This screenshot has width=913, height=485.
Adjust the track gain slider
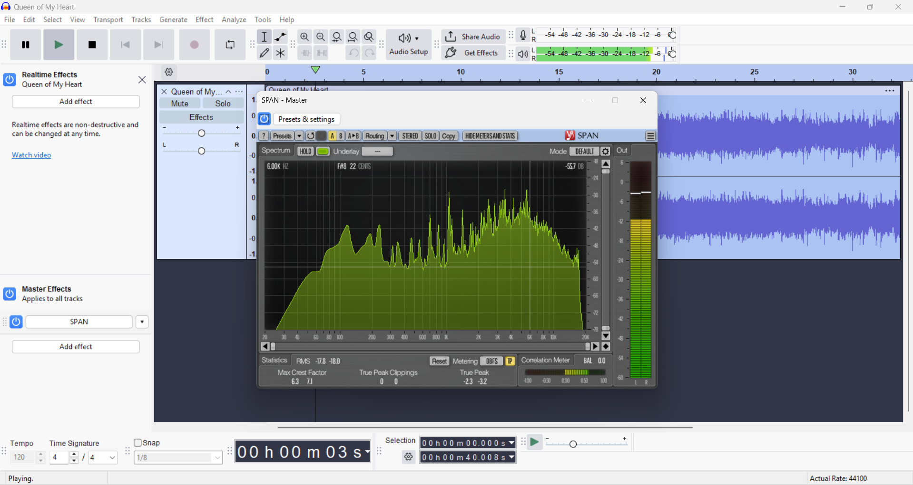click(201, 133)
